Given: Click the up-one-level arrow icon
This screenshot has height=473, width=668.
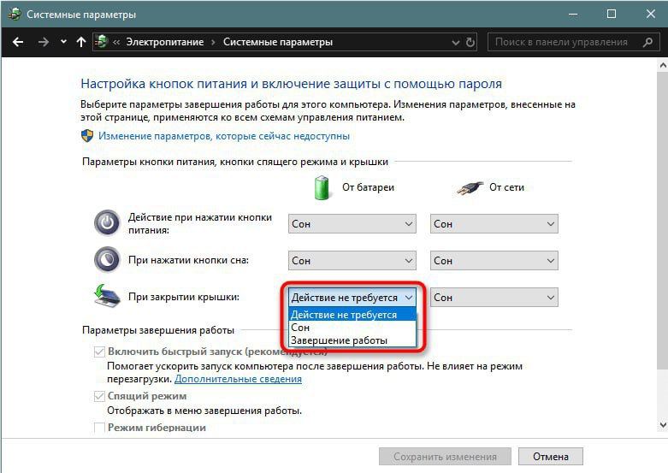Looking at the screenshot, I should click(81, 42).
